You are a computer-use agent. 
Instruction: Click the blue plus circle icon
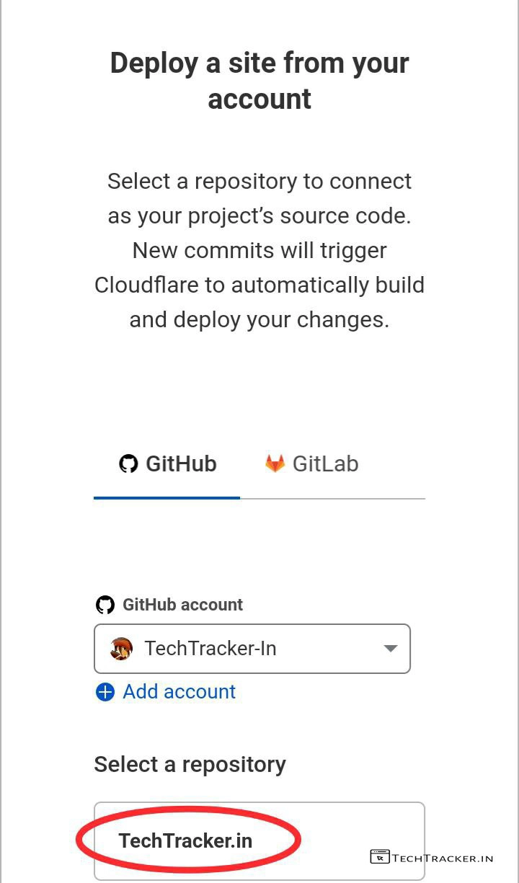(105, 692)
